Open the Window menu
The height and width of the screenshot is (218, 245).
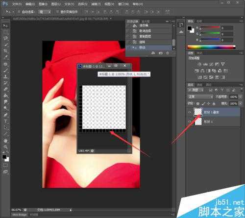click(x=123, y=4)
